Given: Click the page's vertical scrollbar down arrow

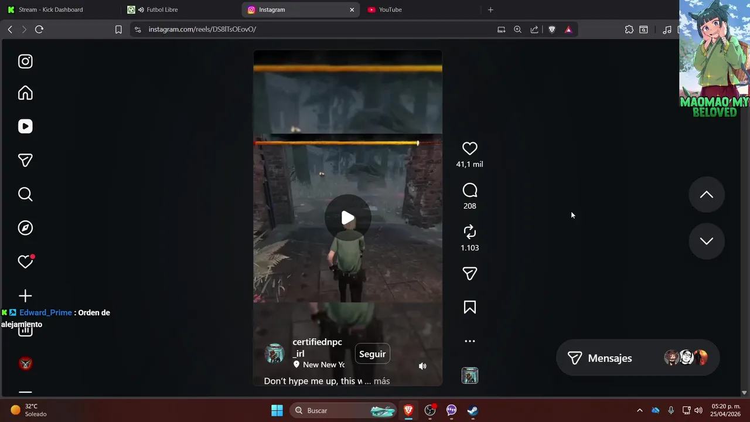Looking at the screenshot, I should coord(745,393).
